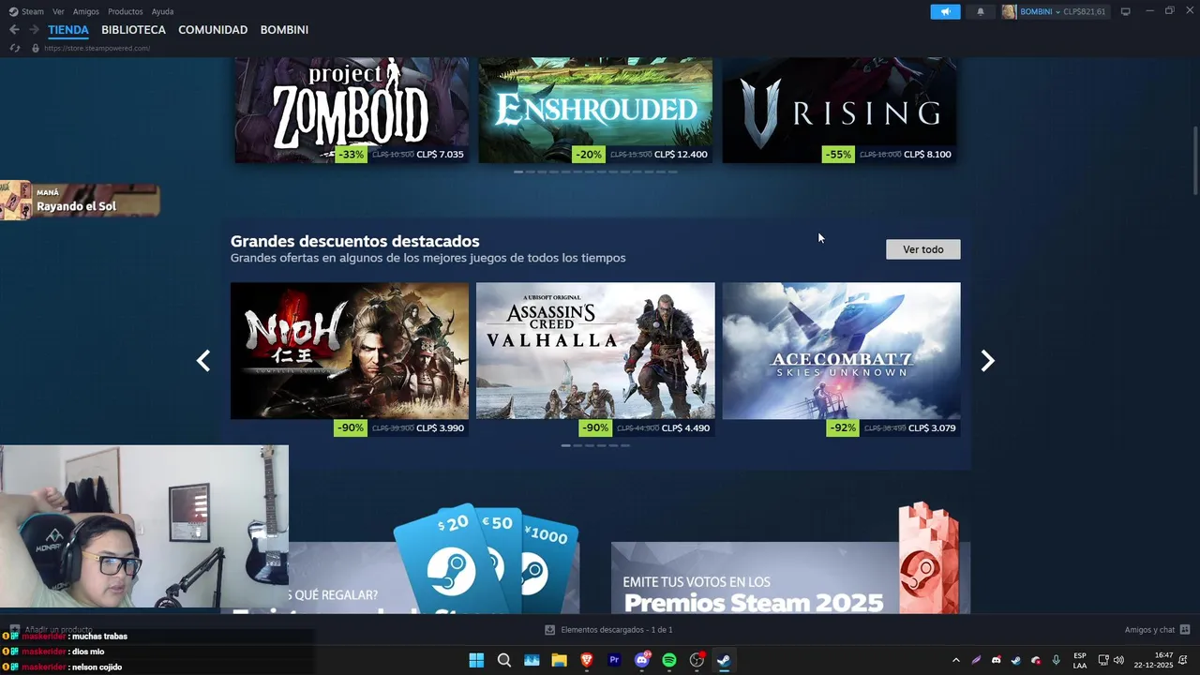Open Spotify from taskbar

669,660
